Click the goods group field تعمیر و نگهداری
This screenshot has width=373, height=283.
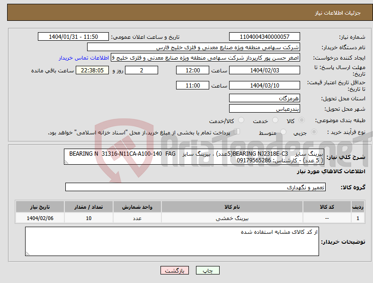(195, 187)
